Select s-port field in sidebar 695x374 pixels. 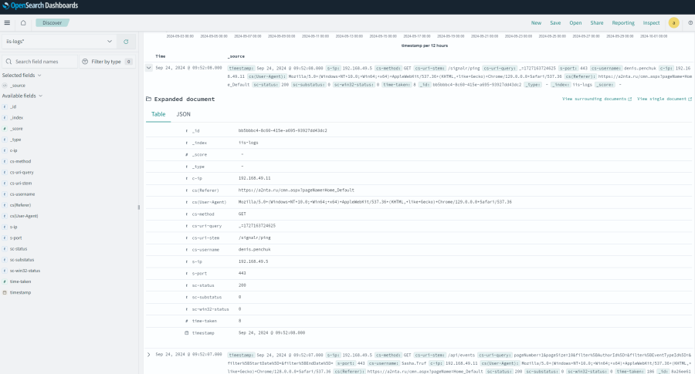(16, 238)
